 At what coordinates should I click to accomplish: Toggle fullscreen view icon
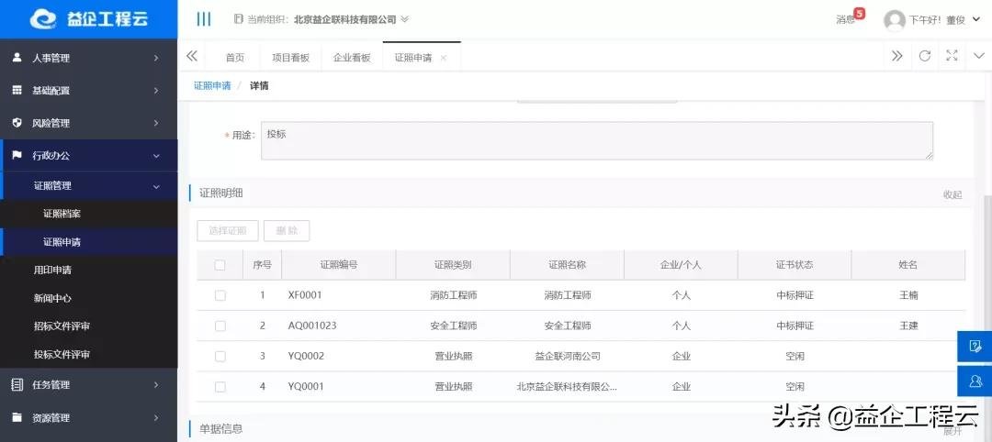(x=952, y=56)
